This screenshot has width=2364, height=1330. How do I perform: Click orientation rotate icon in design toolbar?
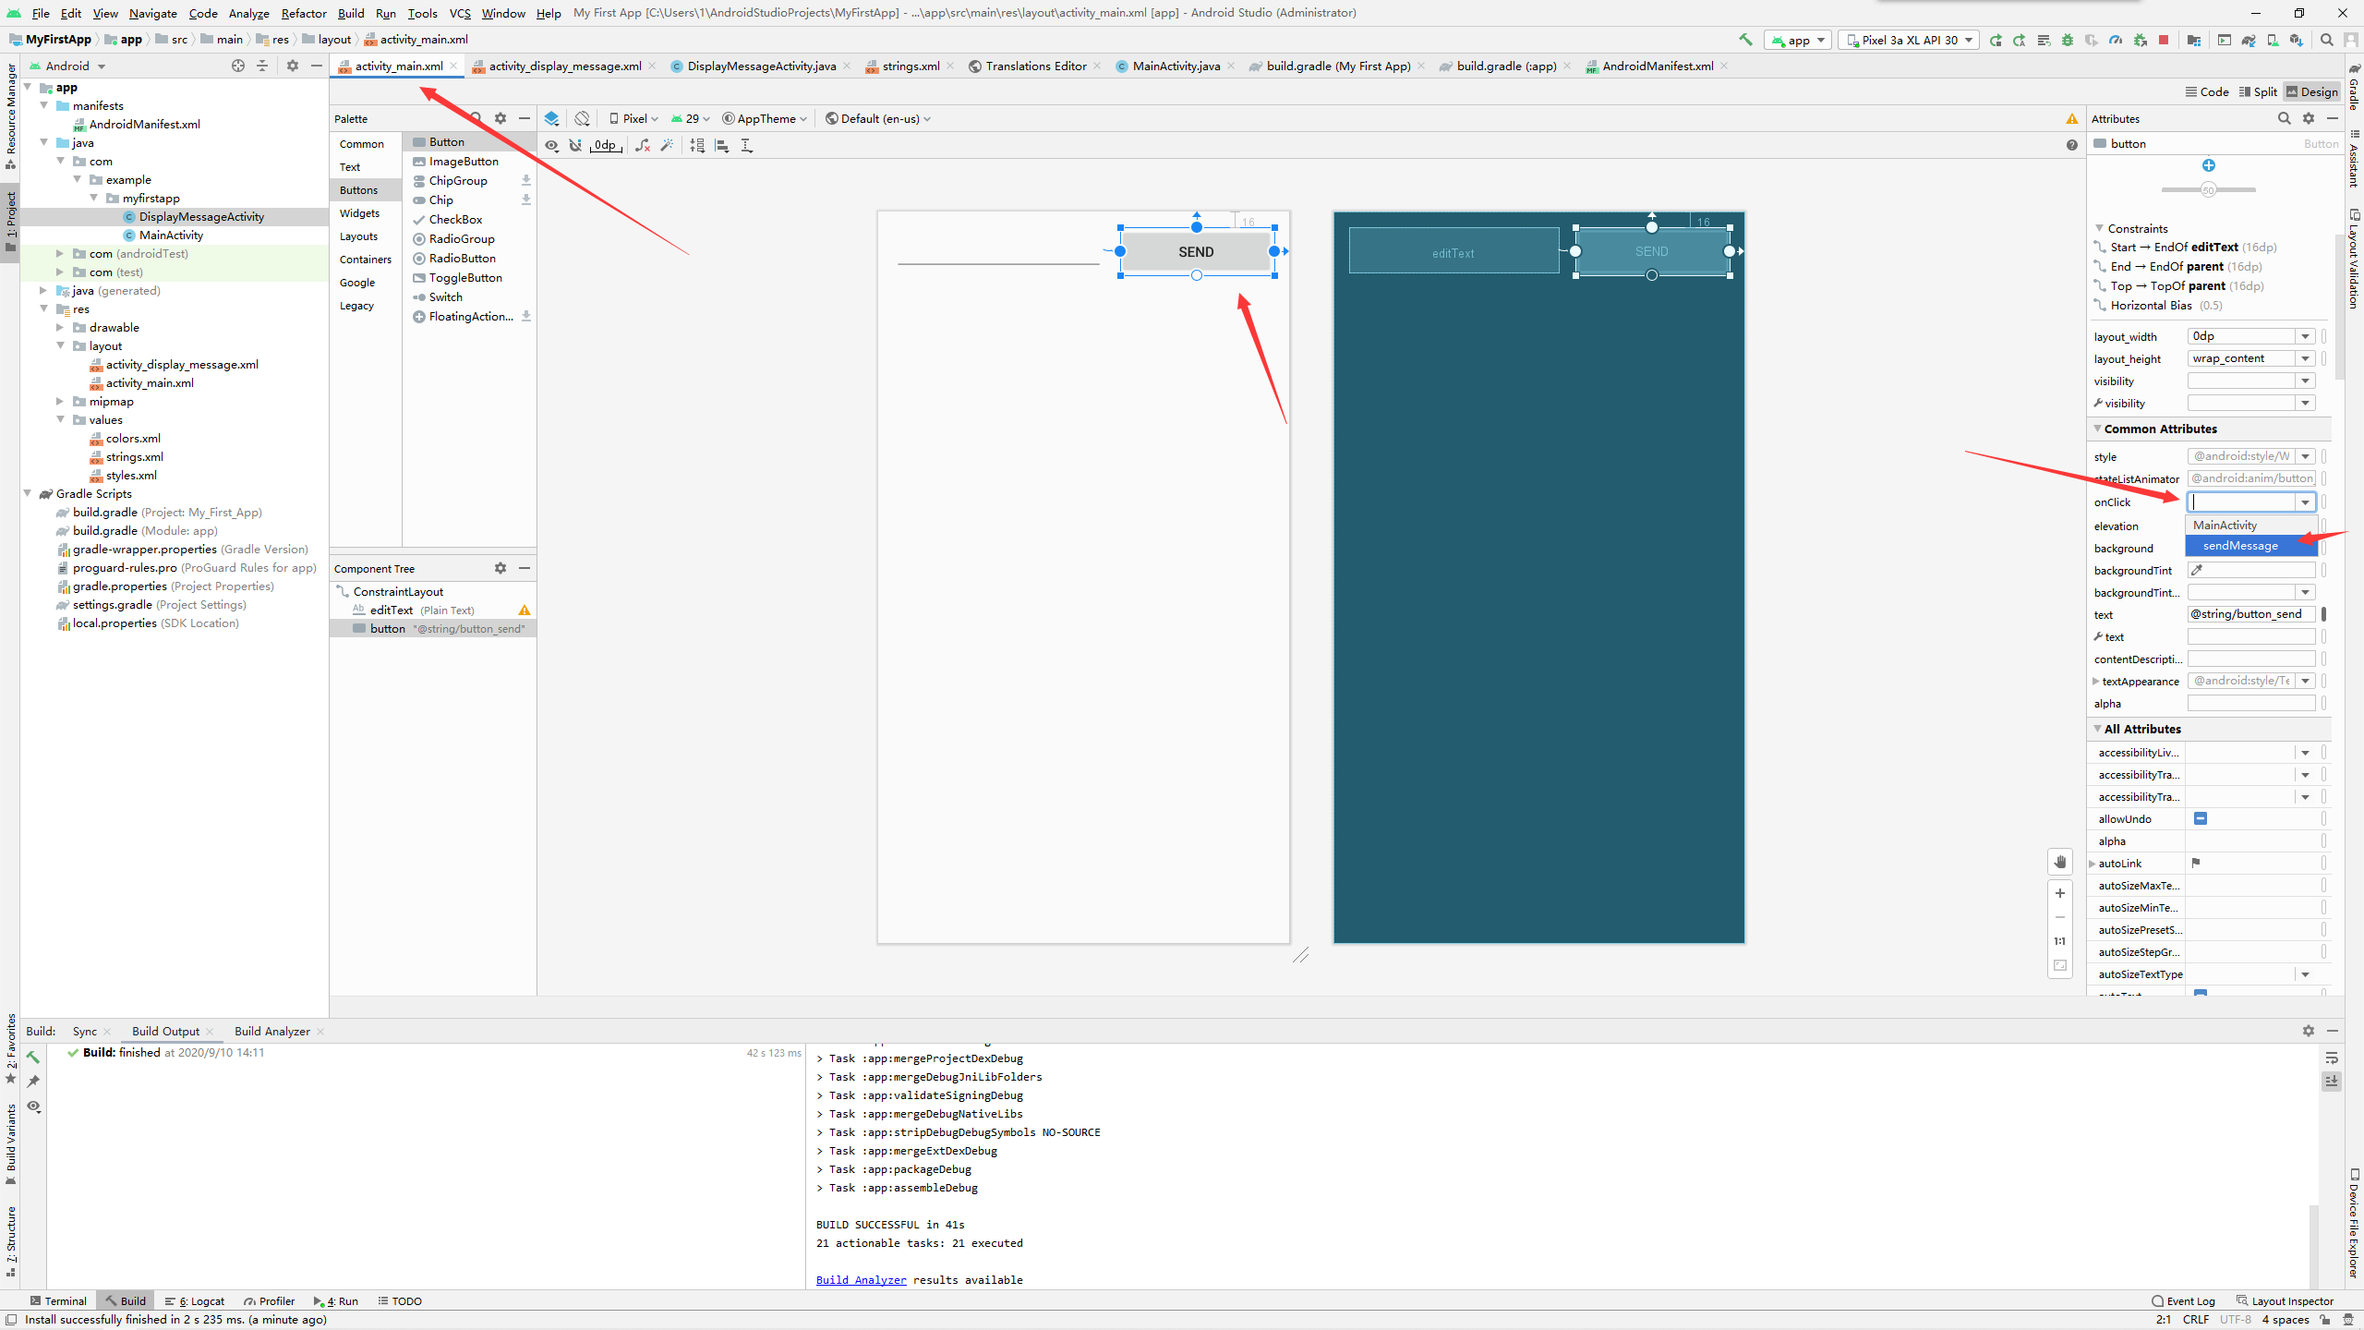[x=582, y=118]
